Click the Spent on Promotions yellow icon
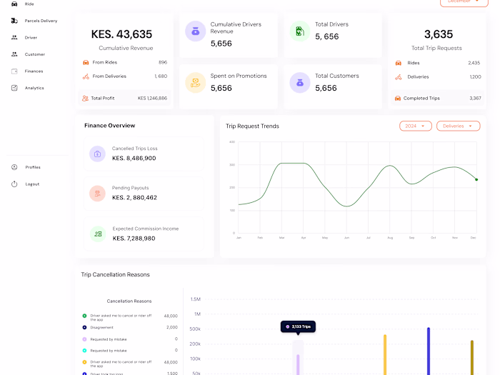Screen dimensions: 500x375 (196, 83)
